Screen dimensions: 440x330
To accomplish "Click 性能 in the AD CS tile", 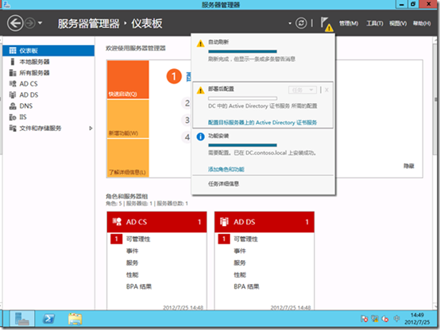I will 132,274.
